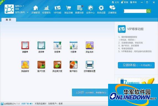Open 店铺管理 from the top toolbar
Viewport: 158px width, 106px height.
pyautogui.click(x=35, y=10)
